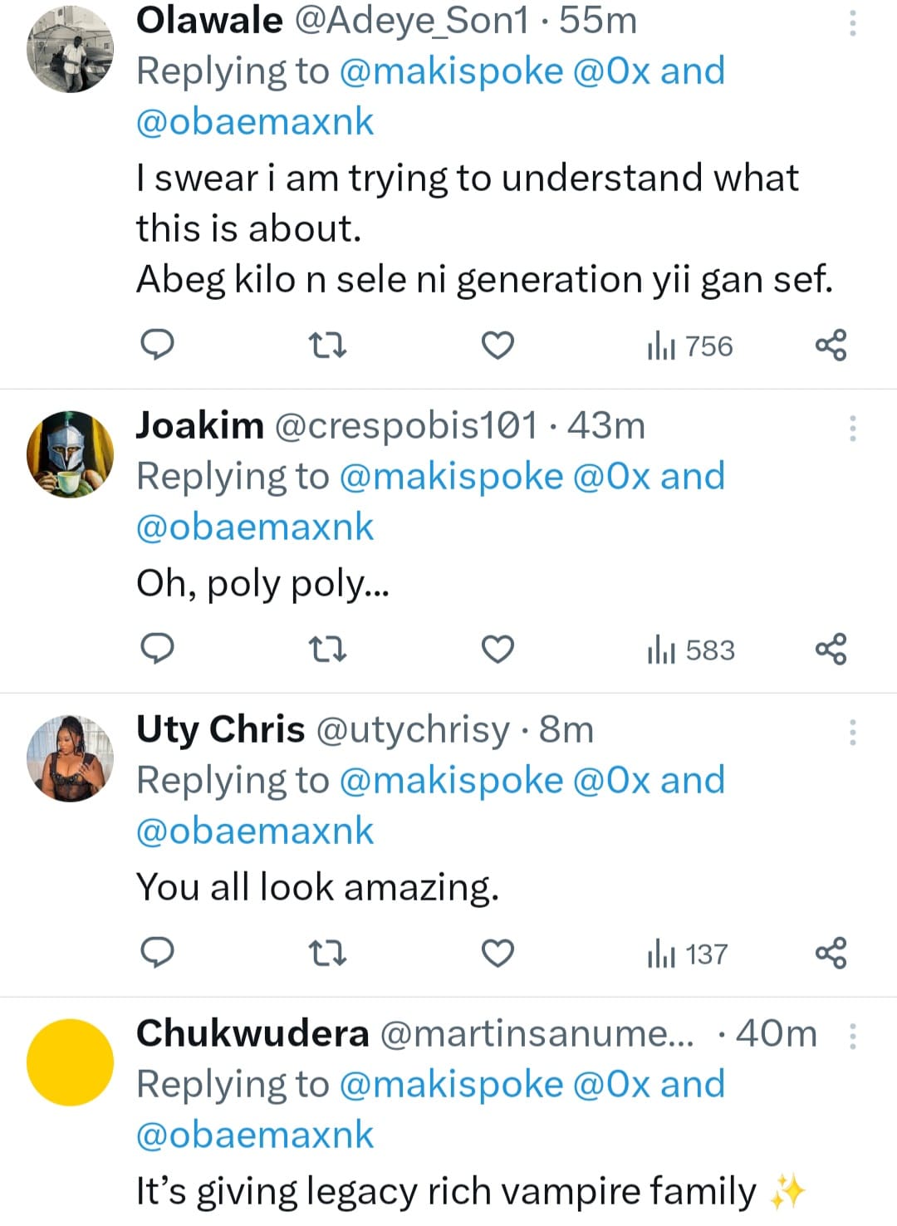The width and height of the screenshot is (897, 1226).
Task: Retweet Olawale's reply
Action: (326, 345)
